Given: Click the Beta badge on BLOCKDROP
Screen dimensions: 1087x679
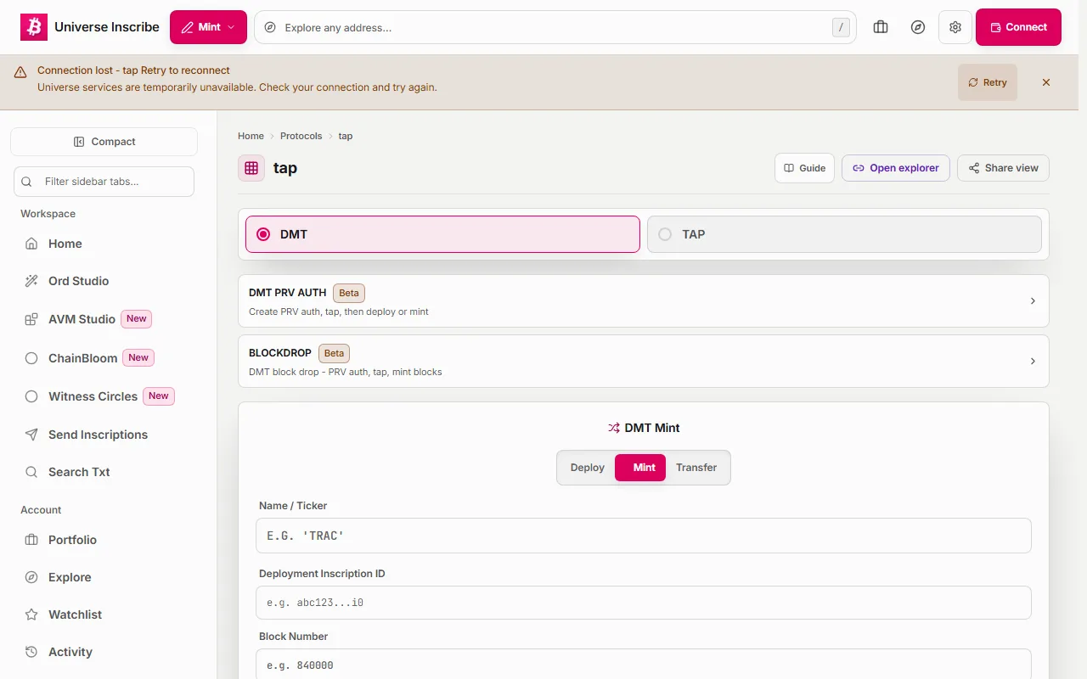Looking at the screenshot, I should [334, 353].
